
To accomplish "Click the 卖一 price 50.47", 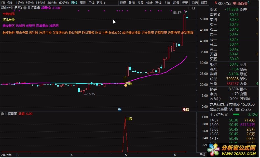I will [234, 34].
